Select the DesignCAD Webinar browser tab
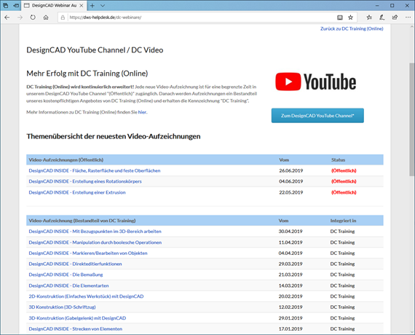This screenshot has width=415, height=335. click(54, 6)
